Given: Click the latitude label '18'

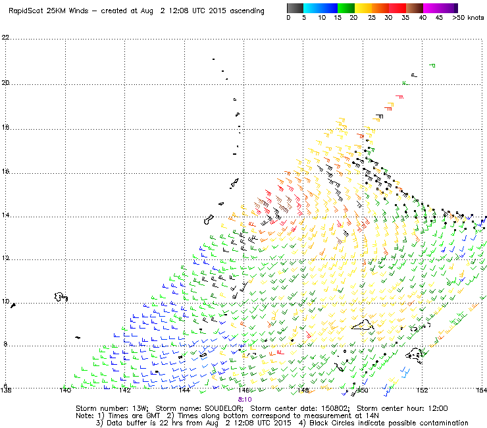Looking at the screenshot, I should pos(5,128).
